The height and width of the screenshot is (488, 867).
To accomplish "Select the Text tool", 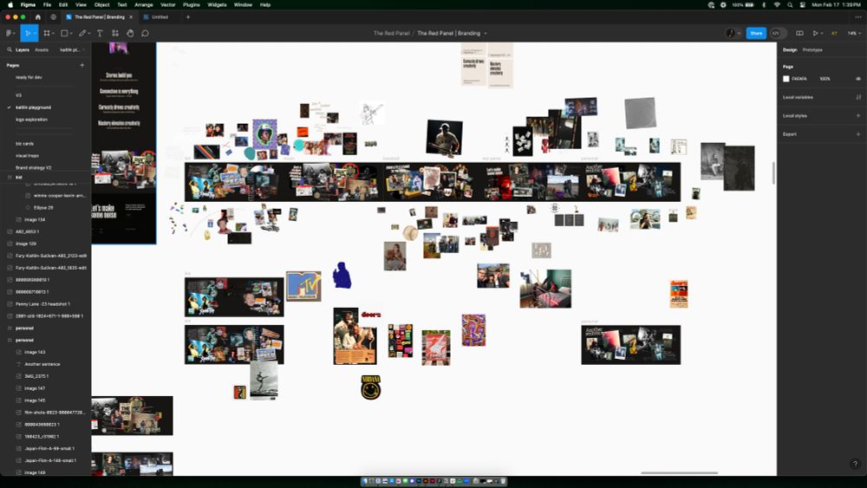I will (x=100, y=33).
